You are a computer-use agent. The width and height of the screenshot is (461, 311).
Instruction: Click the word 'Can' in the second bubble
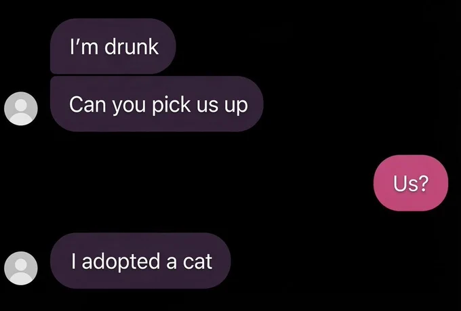click(87, 104)
